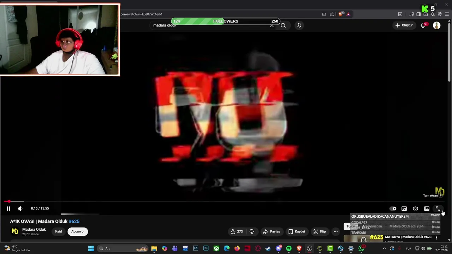Run the YouTube search magnifier

pyautogui.click(x=283, y=25)
